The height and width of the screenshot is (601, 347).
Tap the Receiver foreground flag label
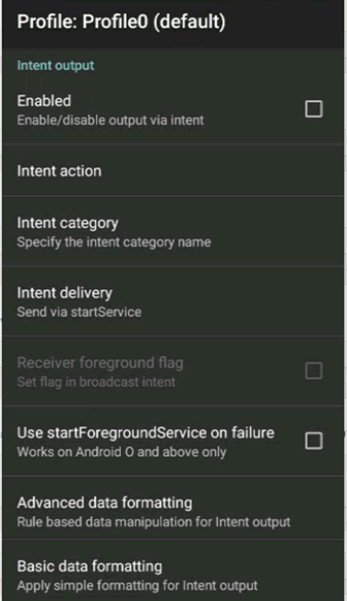point(101,362)
